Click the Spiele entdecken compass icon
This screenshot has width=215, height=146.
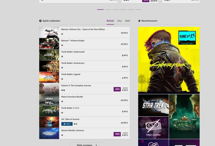(40, 21)
